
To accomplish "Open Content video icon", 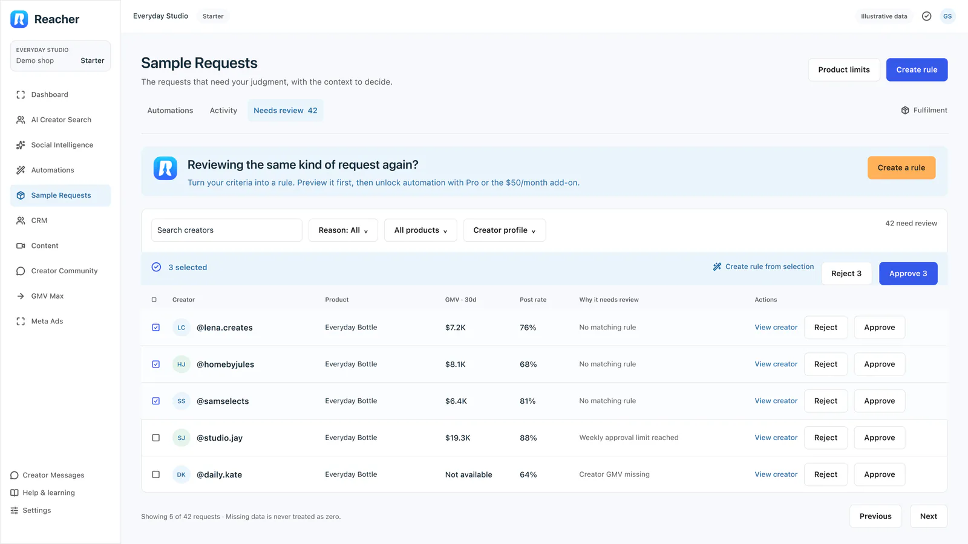I will coord(21,246).
